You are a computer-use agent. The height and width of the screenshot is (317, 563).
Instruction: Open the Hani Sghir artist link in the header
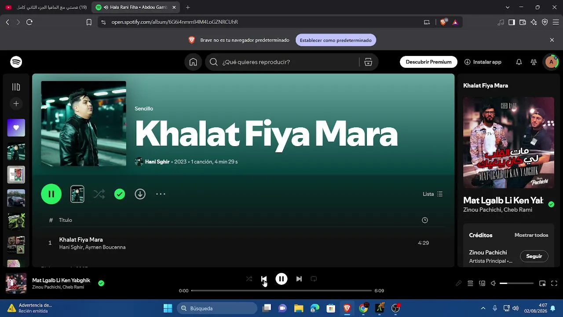(157, 162)
